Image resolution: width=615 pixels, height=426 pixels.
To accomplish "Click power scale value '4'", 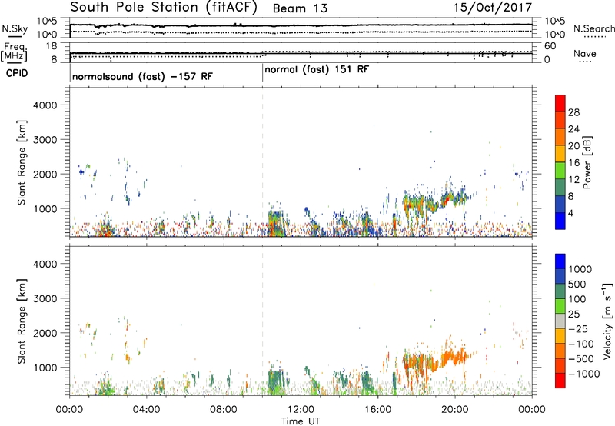I will [571, 213].
